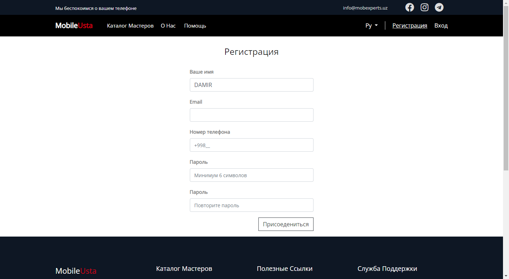
Task: Click the scroll down arrow of scrollbar
Action: (506, 276)
